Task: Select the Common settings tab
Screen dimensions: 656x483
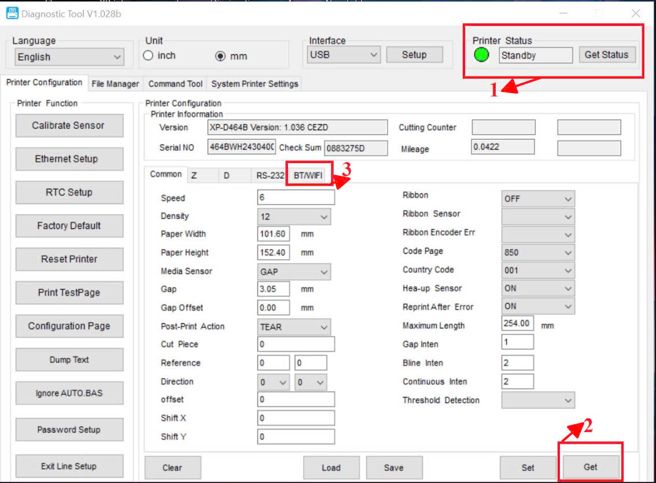Action: click(165, 174)
